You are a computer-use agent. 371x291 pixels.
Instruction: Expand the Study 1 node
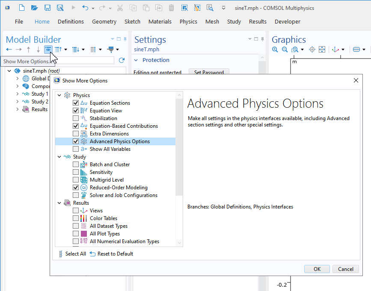pyautogui.click(x=17, y=94)
